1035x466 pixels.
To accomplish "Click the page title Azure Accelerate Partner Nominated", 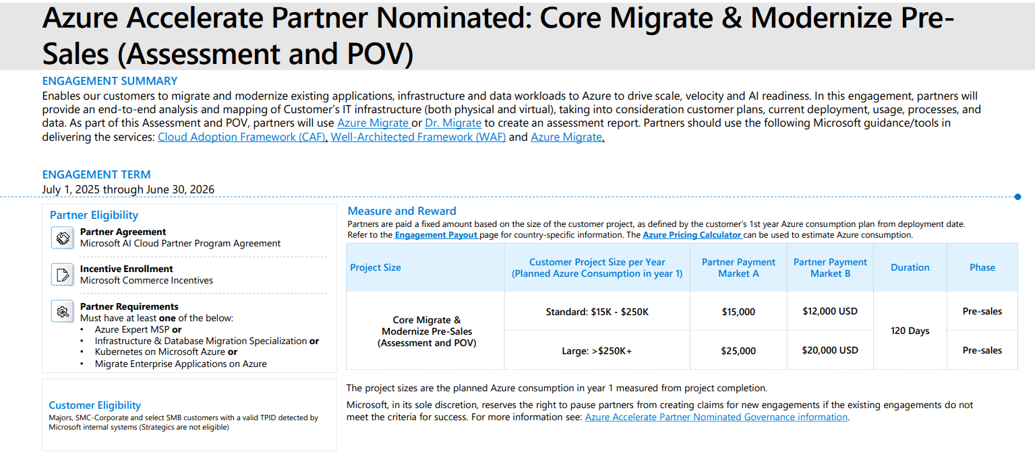I will tap(498, 36).
